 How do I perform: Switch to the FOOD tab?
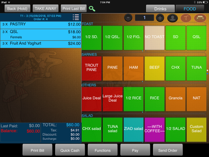[190, 9]
